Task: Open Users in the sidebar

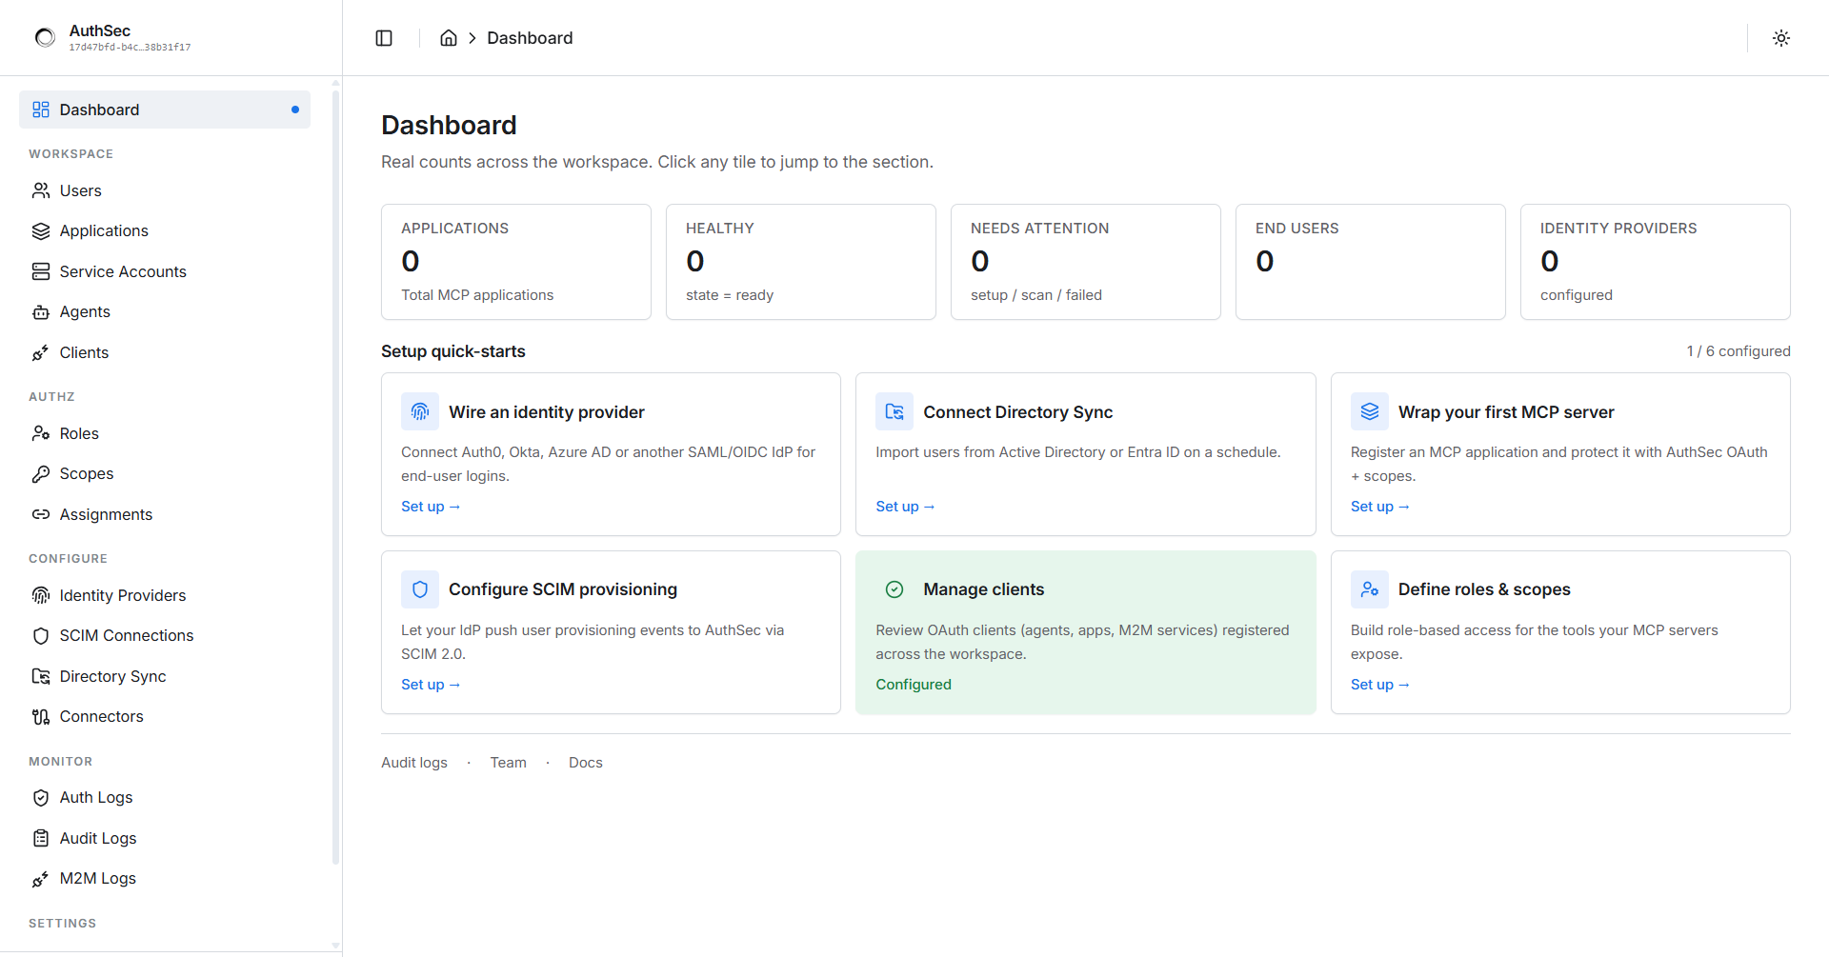Action: click(x=165, y=190)
